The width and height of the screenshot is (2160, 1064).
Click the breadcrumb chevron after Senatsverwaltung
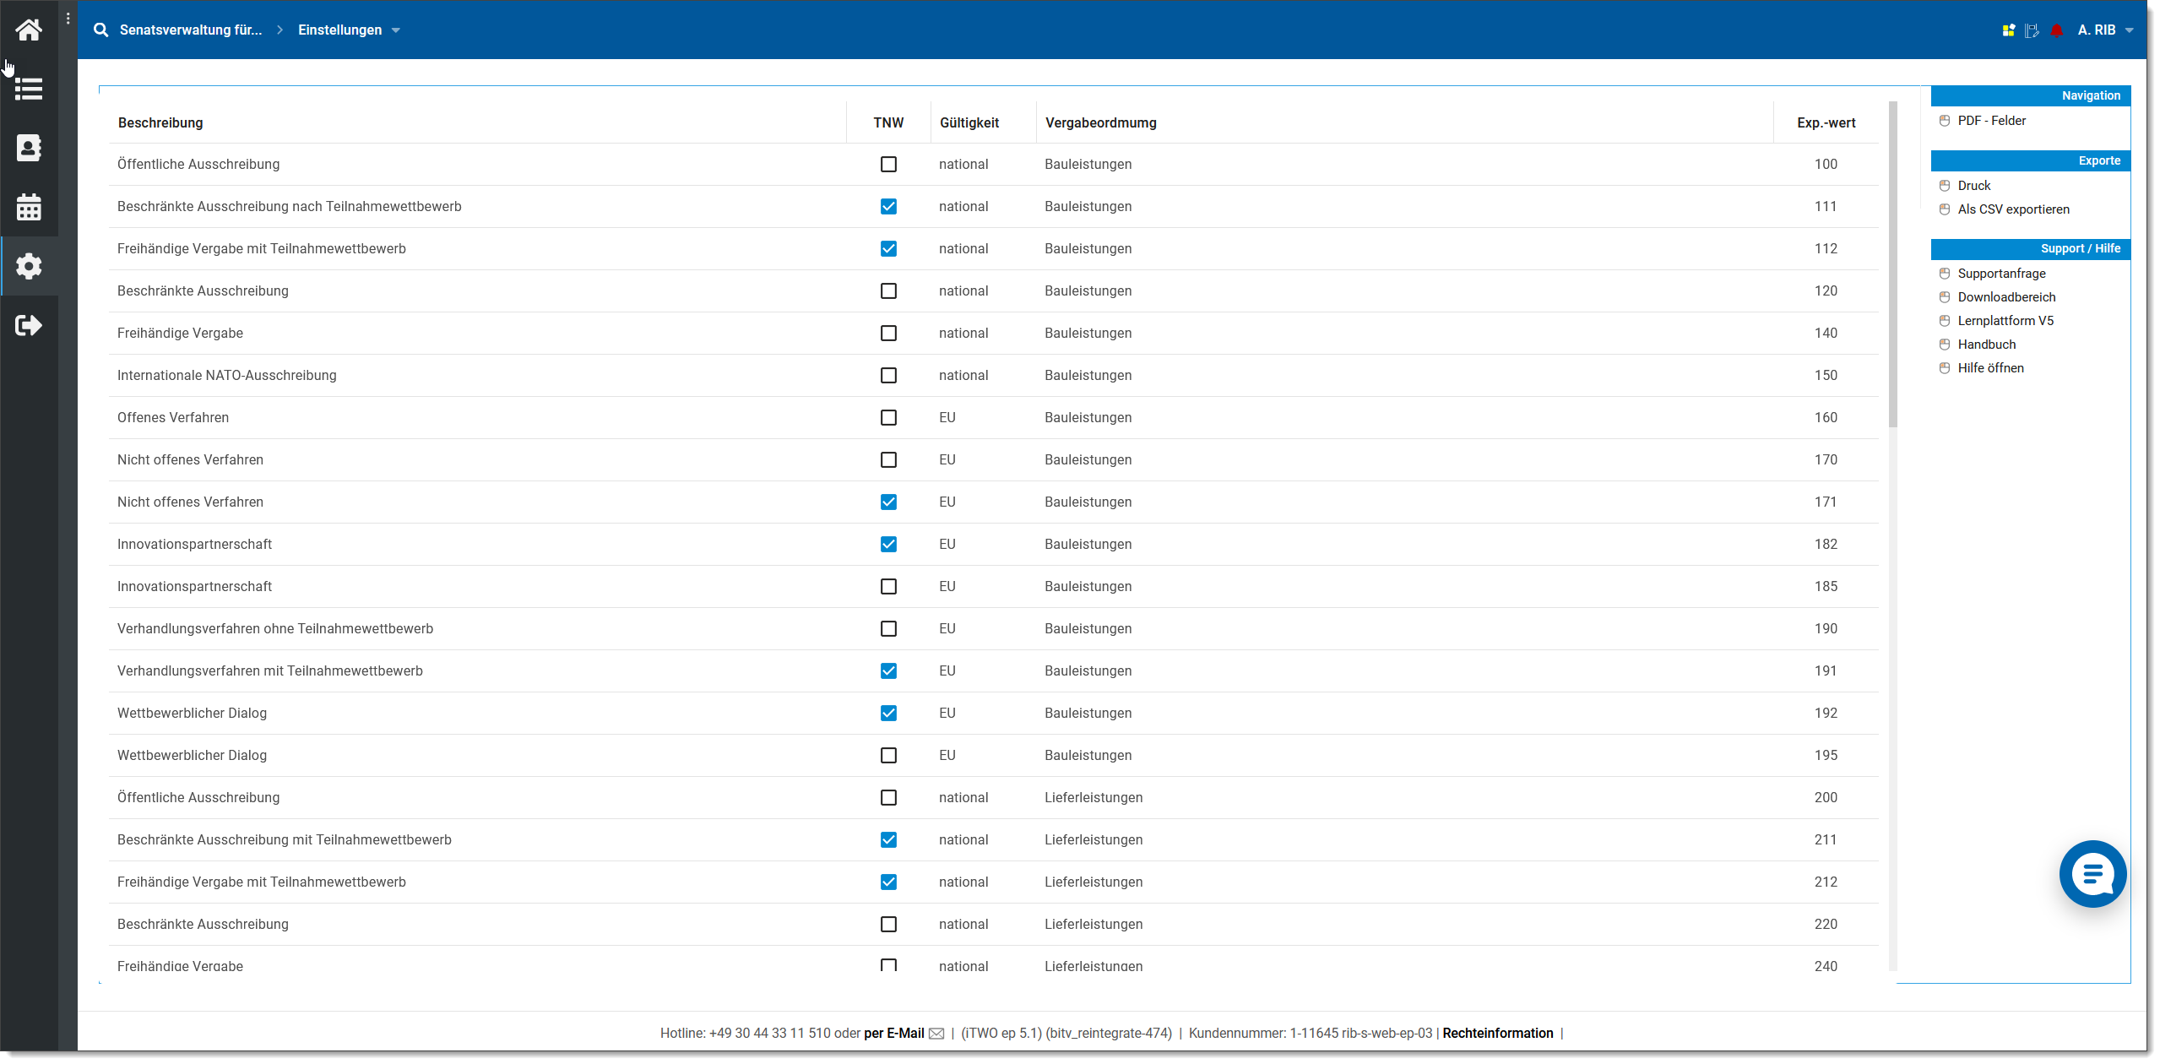point(279,30)
